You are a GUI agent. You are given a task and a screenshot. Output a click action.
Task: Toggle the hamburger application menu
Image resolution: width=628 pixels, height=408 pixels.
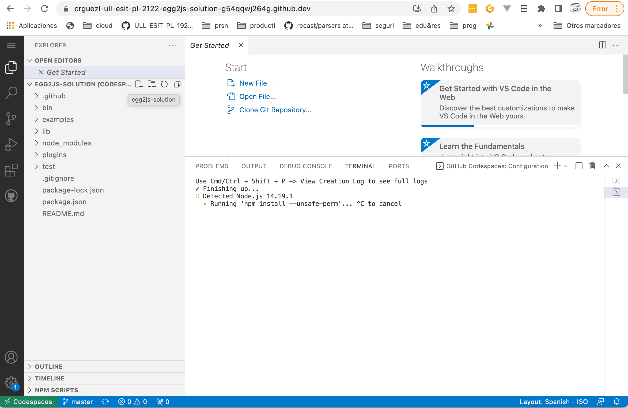click(11, 45)
